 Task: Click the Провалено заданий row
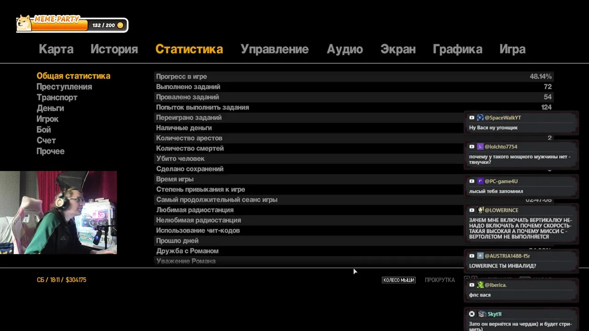tap(354, 97)
